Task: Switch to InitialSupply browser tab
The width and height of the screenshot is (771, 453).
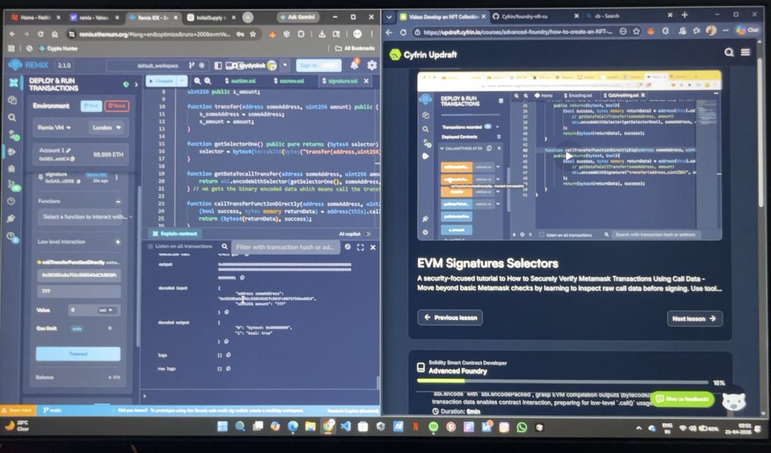Action: (x=211, y=17)
